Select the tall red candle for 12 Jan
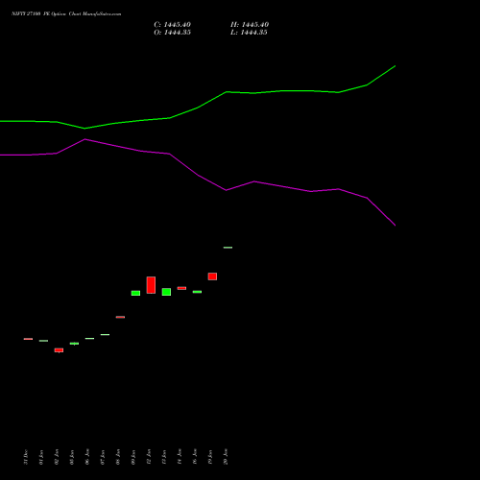 [151, 285]
